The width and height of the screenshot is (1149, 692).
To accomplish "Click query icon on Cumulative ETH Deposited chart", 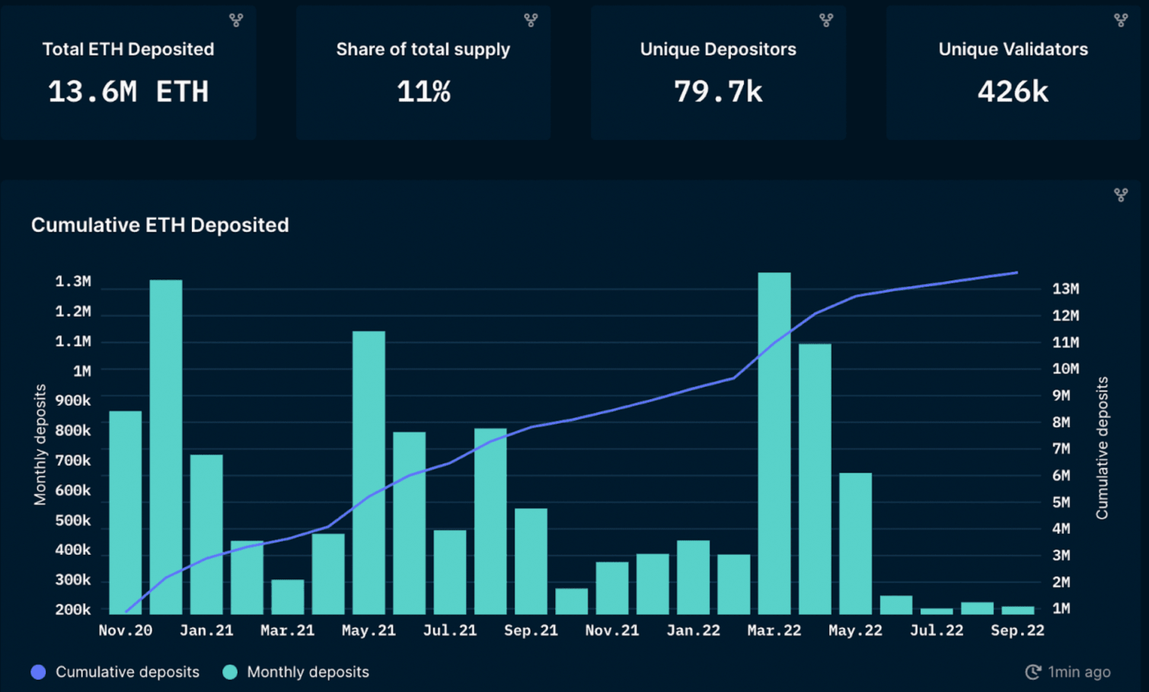I will 1121,196.
